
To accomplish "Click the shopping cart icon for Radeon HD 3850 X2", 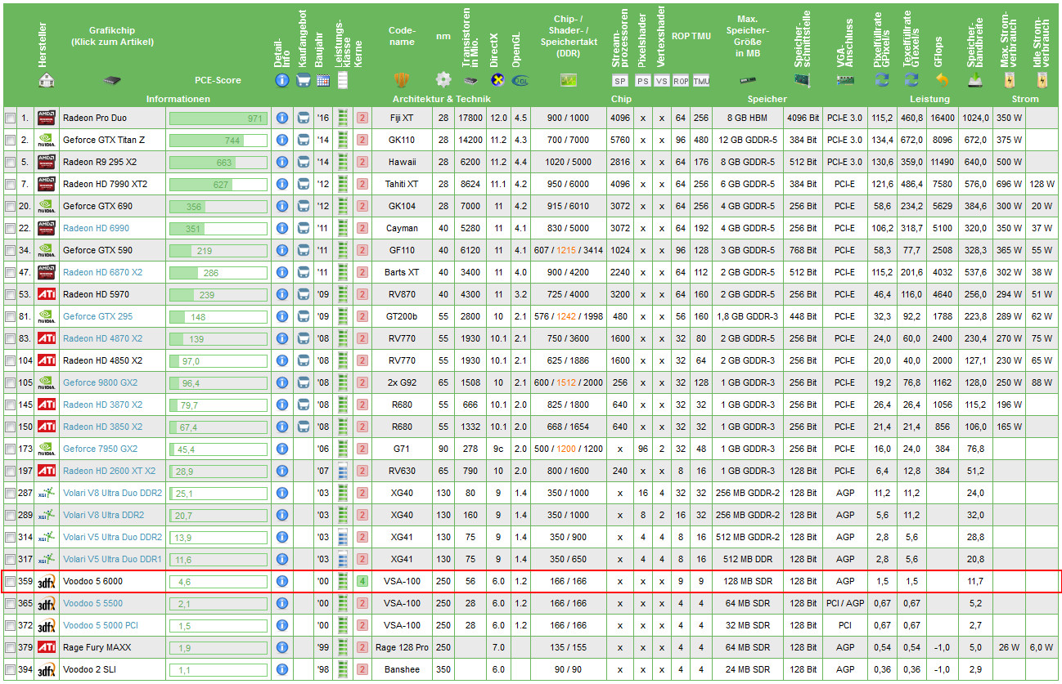I will [303, 427].
